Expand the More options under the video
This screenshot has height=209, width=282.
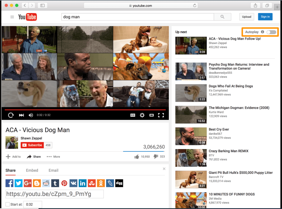[x=53, y=156]
